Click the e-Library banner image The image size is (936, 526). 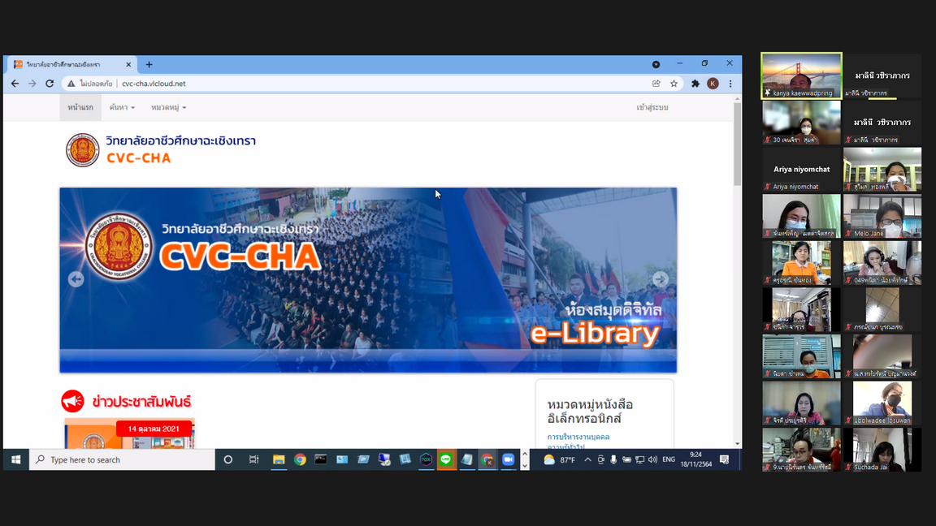[x=368, y=280]
